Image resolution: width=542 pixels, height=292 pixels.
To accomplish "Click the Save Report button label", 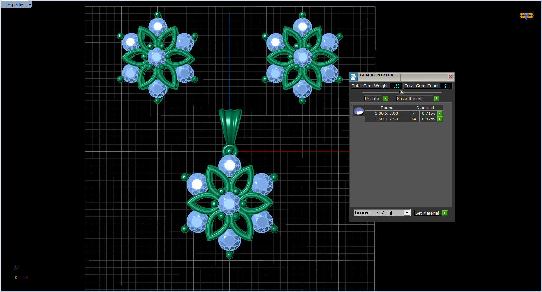I will 414,99.
